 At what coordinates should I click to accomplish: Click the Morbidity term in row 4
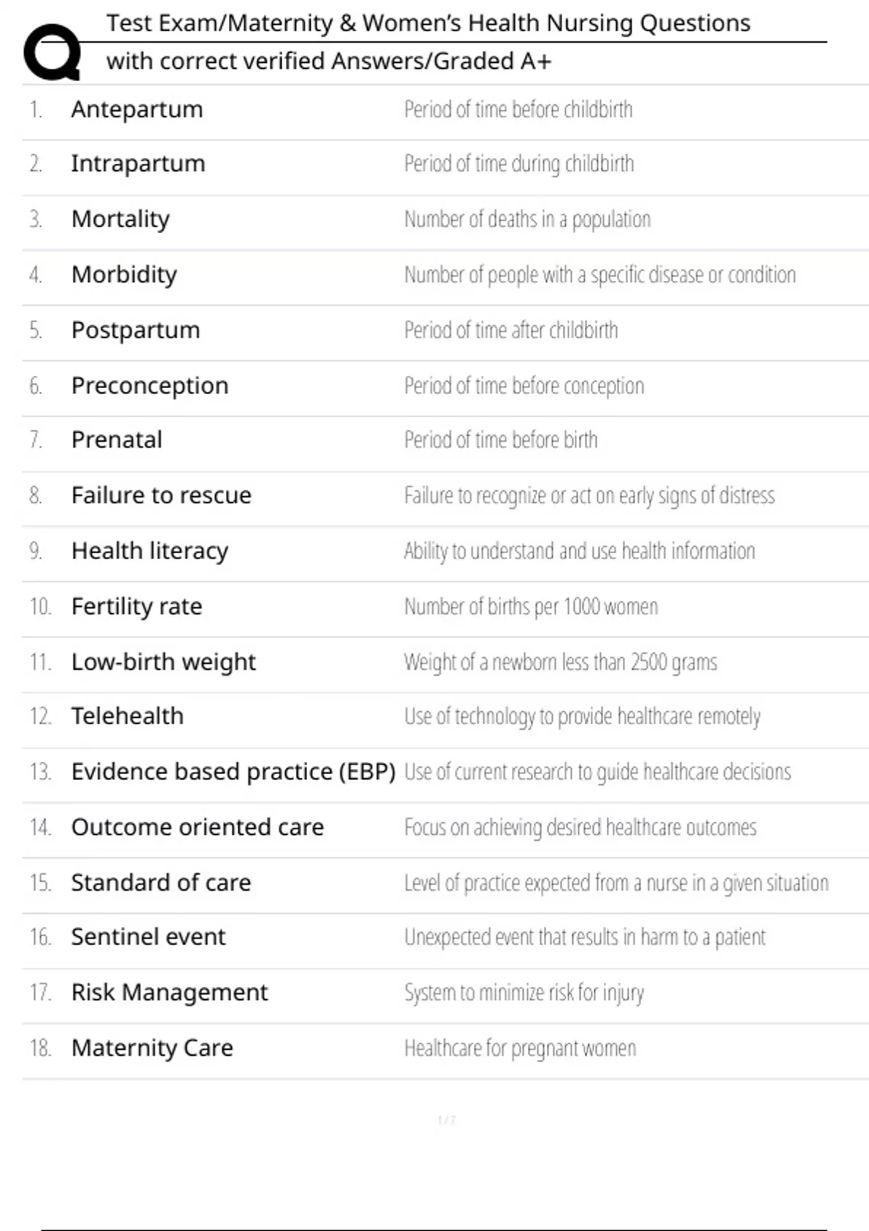(x=124, y=274)
